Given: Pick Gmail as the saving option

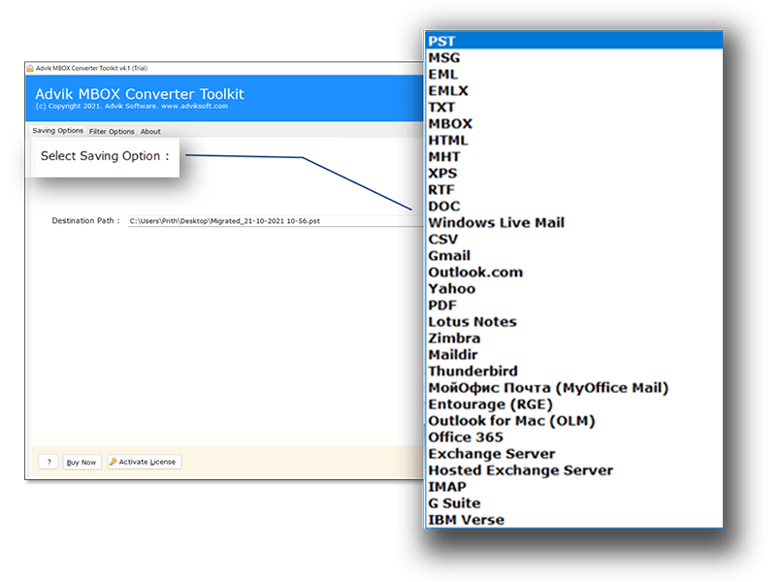Looking at the screenshot, I should (574, 255).
